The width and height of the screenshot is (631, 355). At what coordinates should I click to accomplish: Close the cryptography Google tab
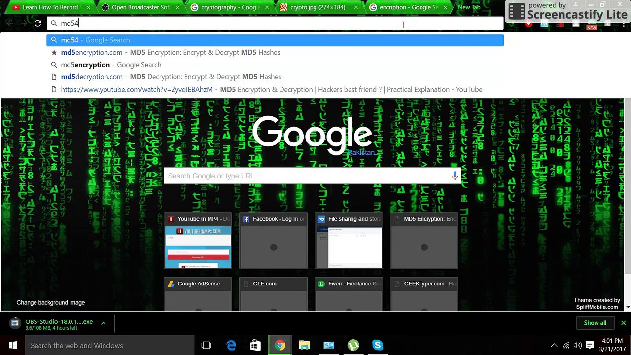pos(267,7)
